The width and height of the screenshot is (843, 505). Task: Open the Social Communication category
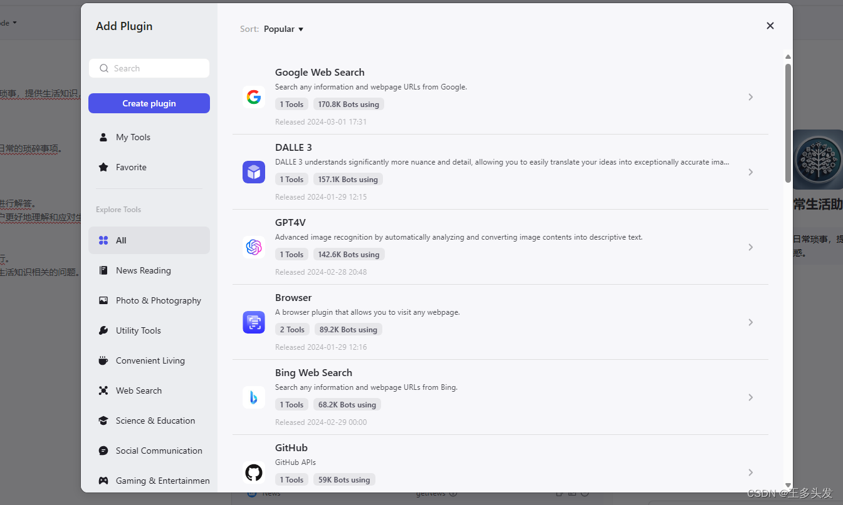(149, 451)
